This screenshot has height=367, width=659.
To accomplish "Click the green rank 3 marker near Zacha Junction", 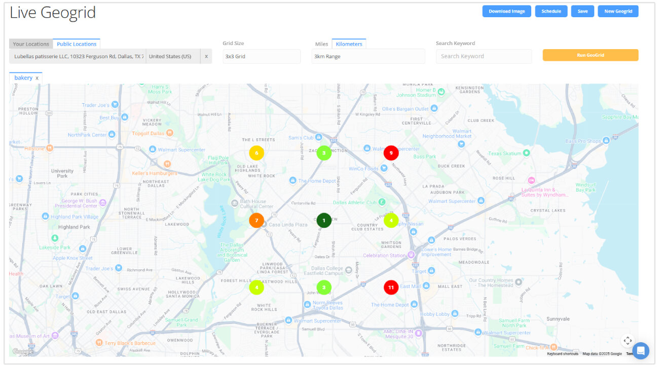I will (x=324, y=152).
